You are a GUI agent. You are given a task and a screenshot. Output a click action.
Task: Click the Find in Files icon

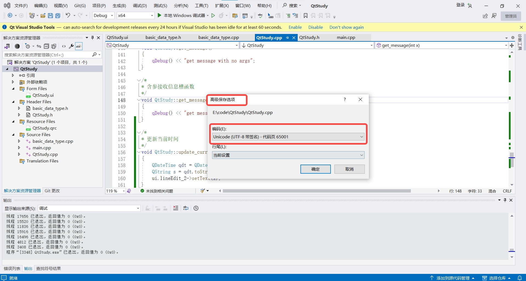pos(235,16)
